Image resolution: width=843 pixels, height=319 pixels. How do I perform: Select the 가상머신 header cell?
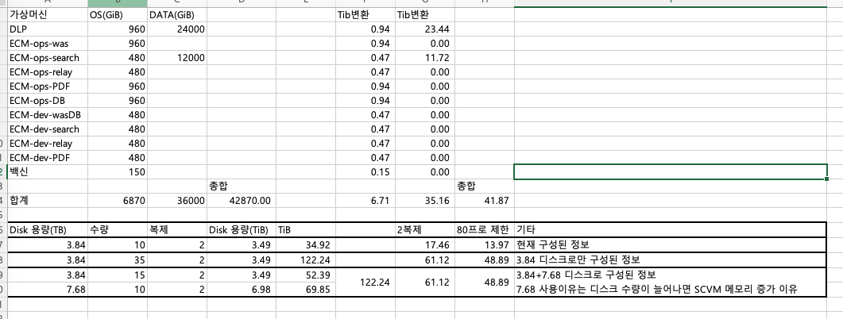pyautogui.click(x=46, y=15)
